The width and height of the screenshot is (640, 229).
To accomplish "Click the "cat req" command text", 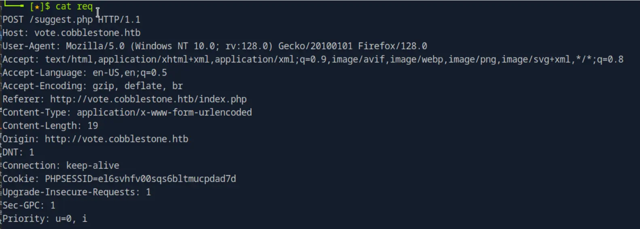I will pyautogui.click(x=74, y=6).
